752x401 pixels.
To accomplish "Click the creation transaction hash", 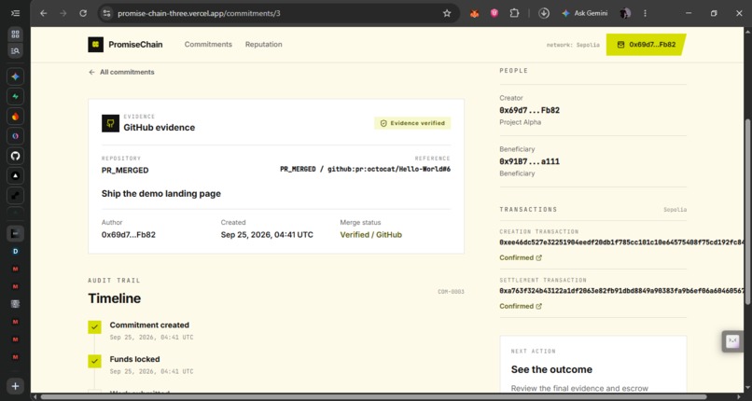I will coord(621,242).
